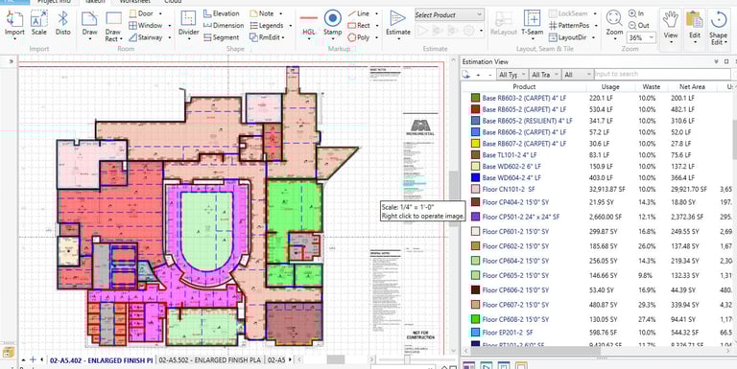The width and height of the screenshot is (737, 369).
Task: Select the Import tool icon
Action: point(14,20)
